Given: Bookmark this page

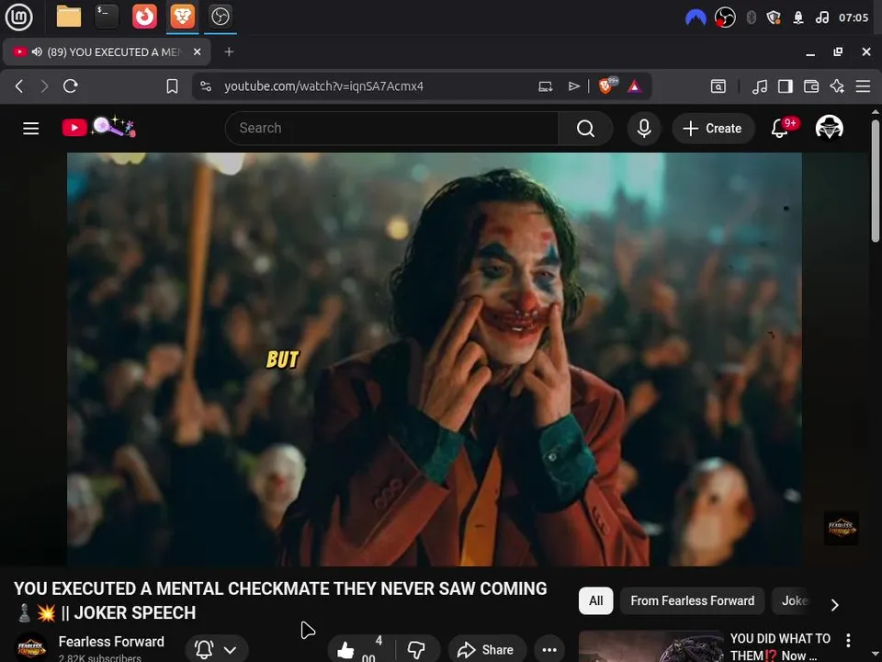Looking at the screenshot, I should click(172, 86).
